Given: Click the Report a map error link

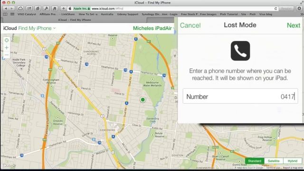Looking at the screenshot, I should click(x=293, y=168).
